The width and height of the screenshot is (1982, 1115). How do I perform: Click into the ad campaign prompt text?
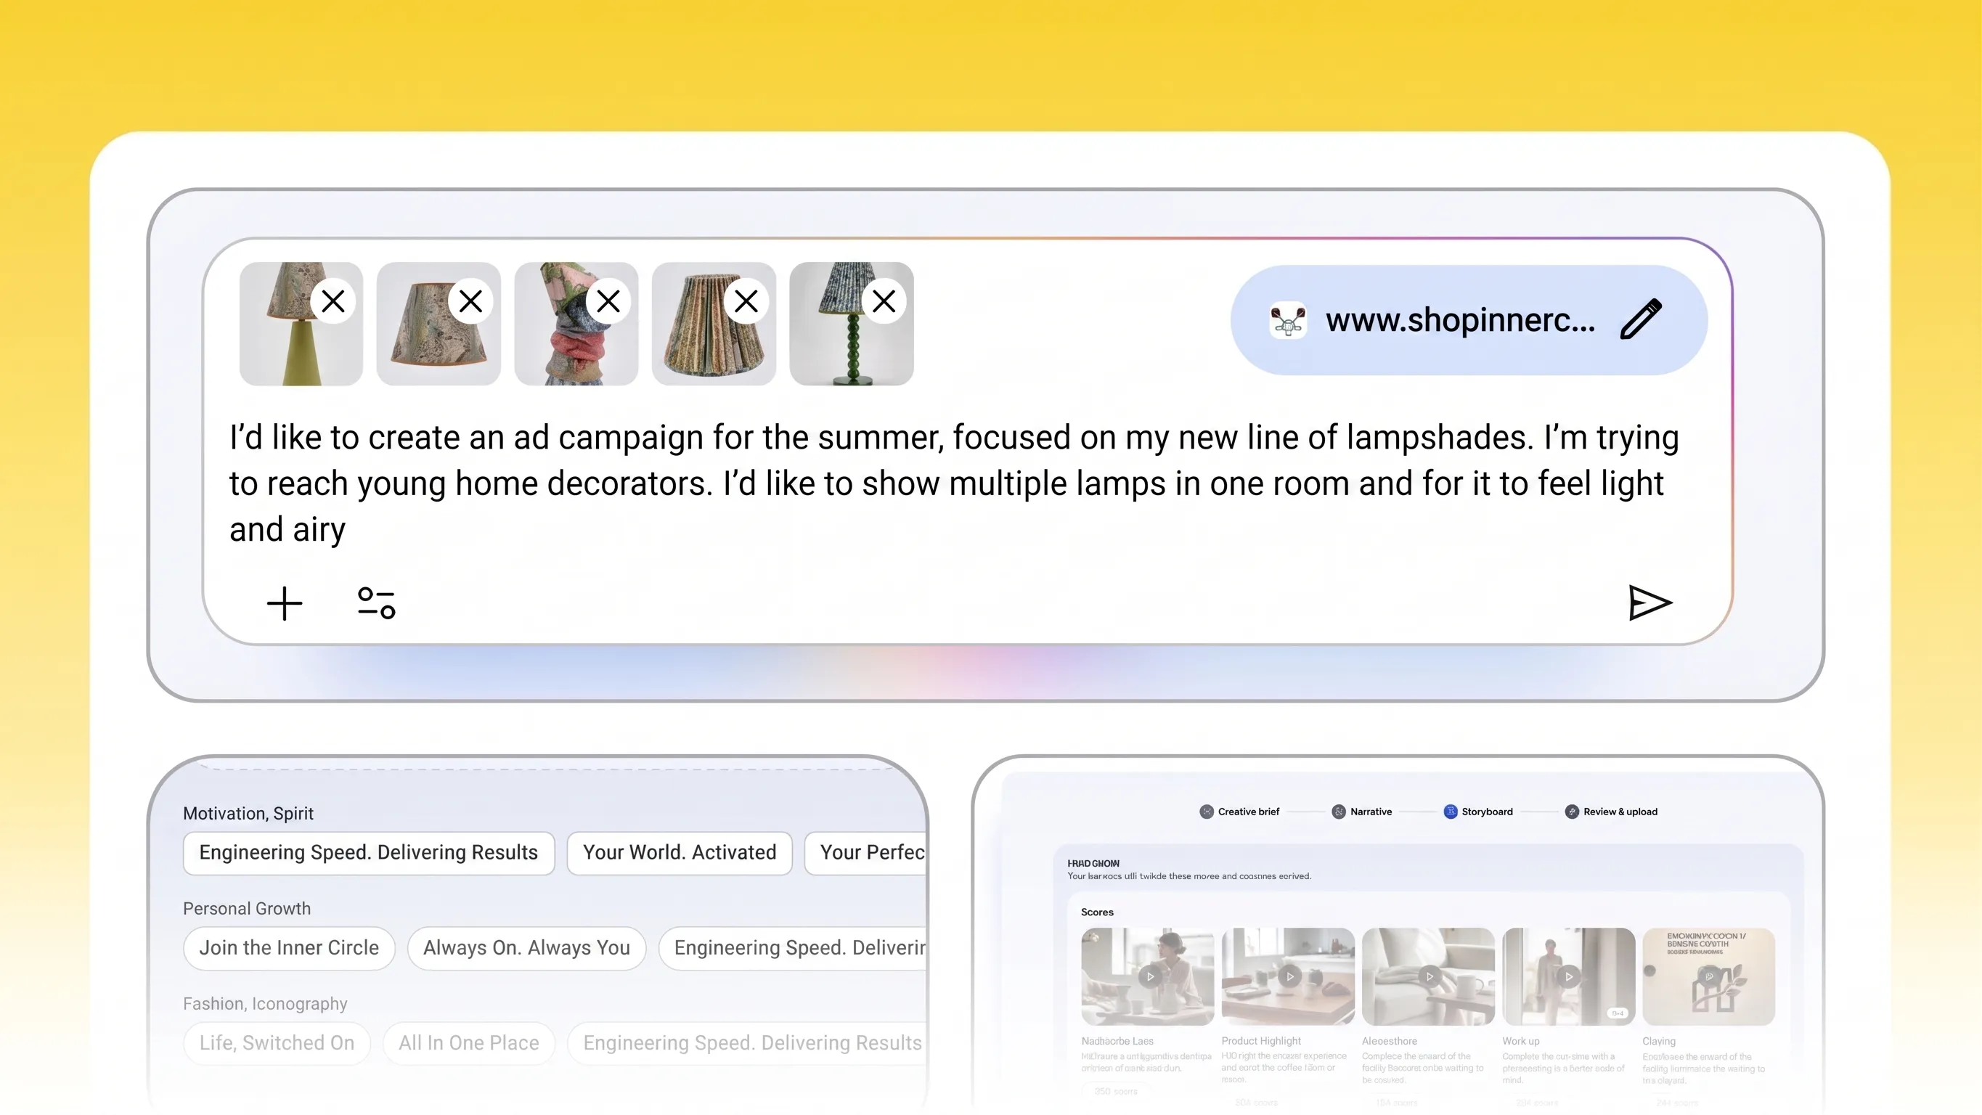(x=954, y=483)
